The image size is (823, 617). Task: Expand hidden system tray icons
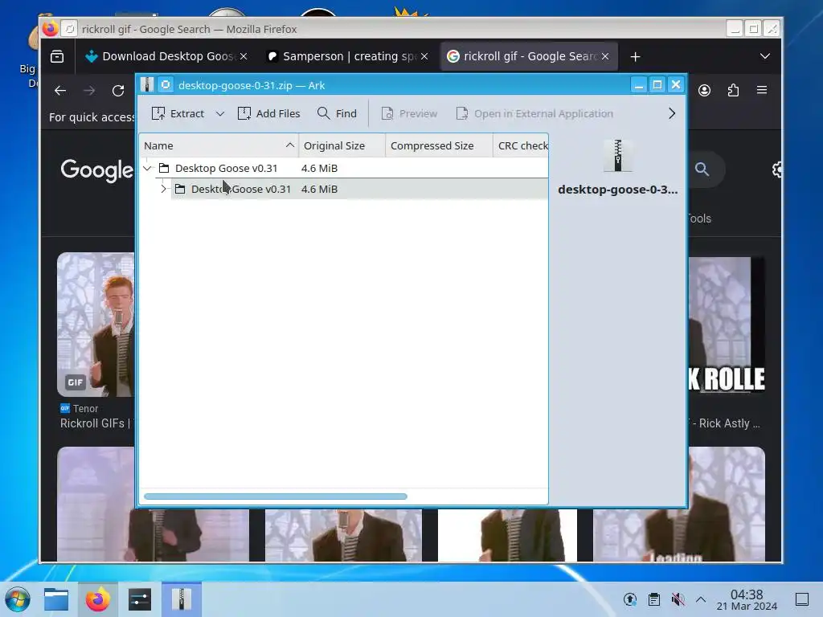click(701, 599)
